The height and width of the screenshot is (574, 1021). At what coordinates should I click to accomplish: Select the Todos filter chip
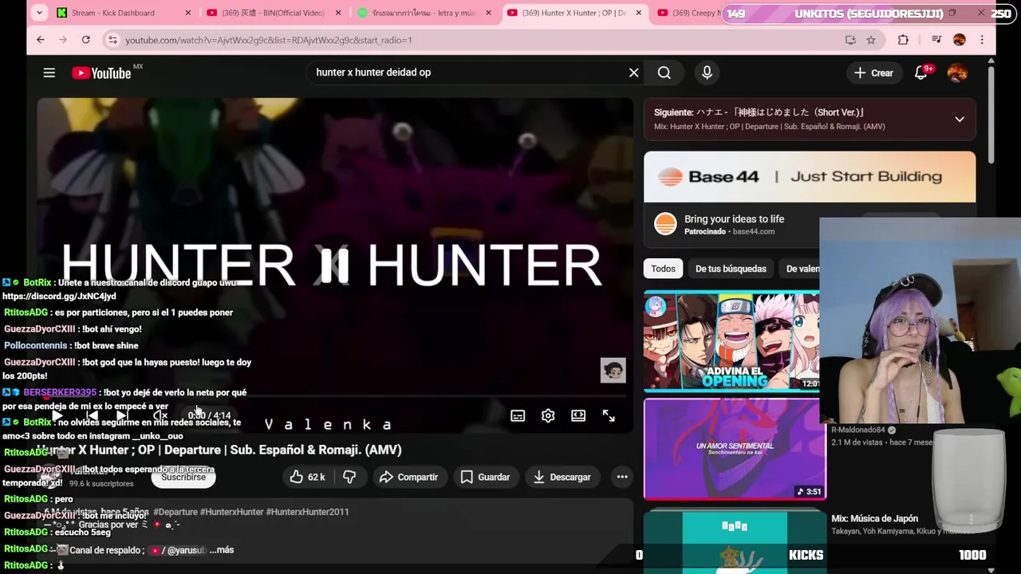pos(663,269)
